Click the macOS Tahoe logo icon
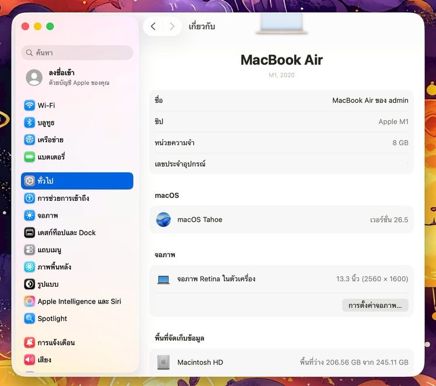The width and height of the screenshot is (436, 386). [163, 219]
